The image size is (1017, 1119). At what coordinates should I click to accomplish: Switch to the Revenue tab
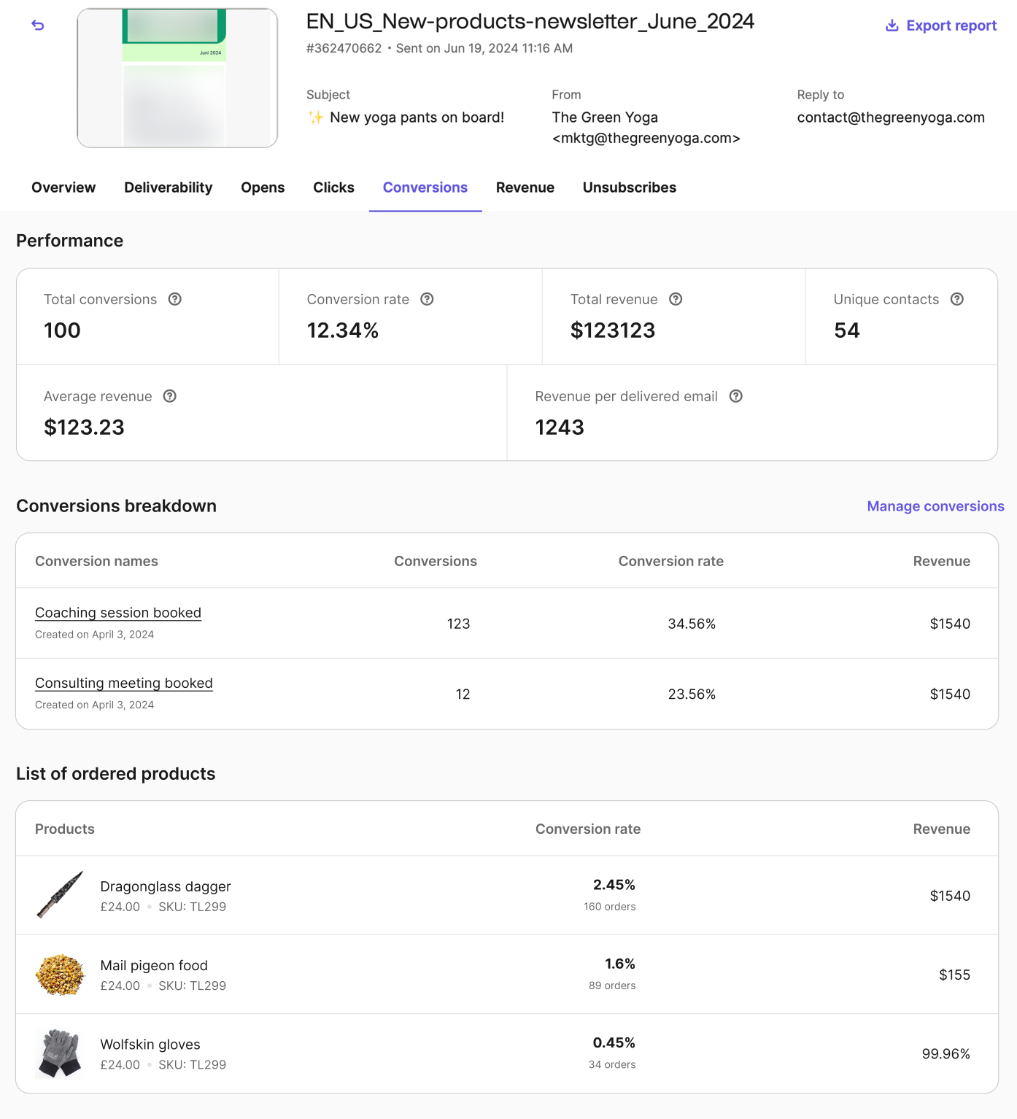point(525,187)
